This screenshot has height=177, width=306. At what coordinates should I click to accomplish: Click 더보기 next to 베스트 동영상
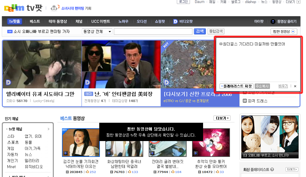coord(222,118)
